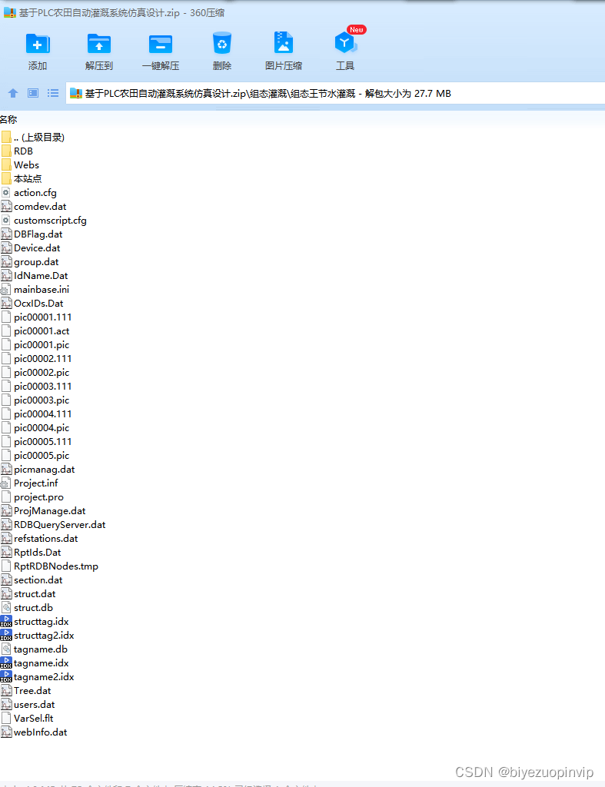
Task: Select the Project.inf file icon
Action: click(x=6, y=483)
